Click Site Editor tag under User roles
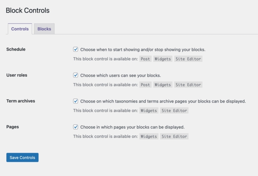 pos(188,85)
